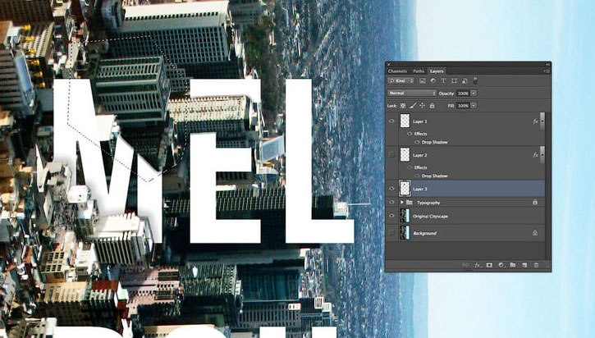Viewport: 595px width, 338px height.
Task: Click 'Drop Shadow' effect under Layer 2
Action: 434,176
